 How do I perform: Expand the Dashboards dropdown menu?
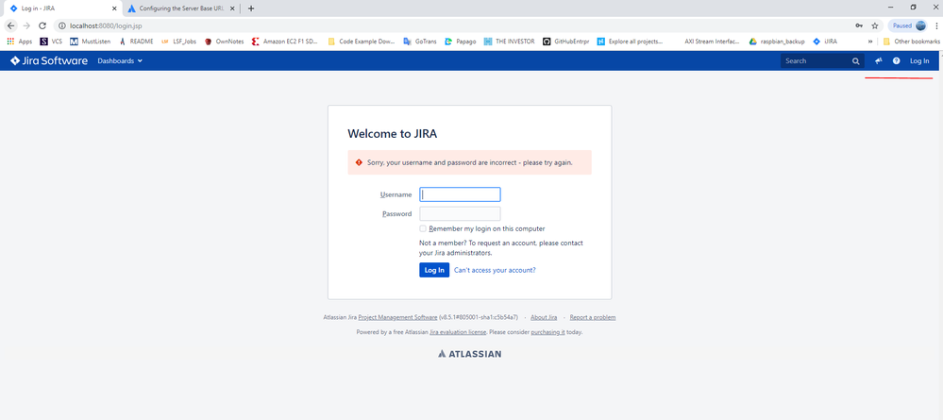(120, 60)
